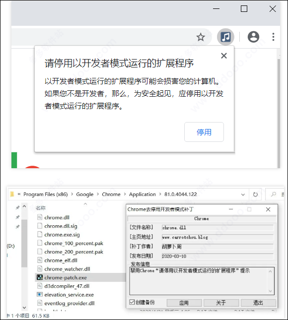Select chrome_100_percent.pak file
This screenshot has height=320, width=288.
click(x=73, y=243)
